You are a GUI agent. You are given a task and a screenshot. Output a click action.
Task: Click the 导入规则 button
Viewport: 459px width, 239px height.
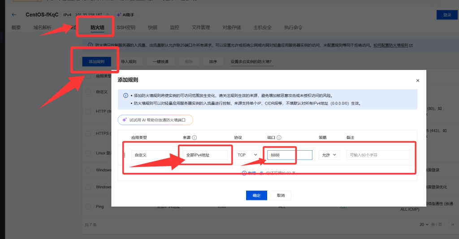point(129,61)
